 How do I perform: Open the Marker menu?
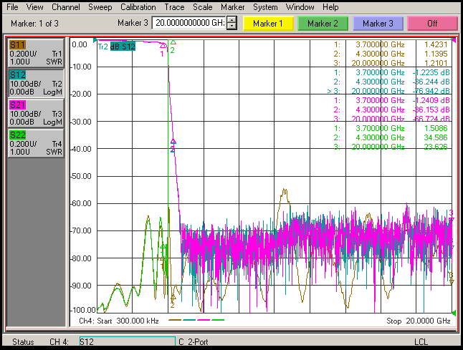[232, 6]
